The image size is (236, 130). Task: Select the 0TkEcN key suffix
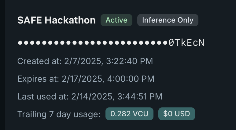pos(186,43)
